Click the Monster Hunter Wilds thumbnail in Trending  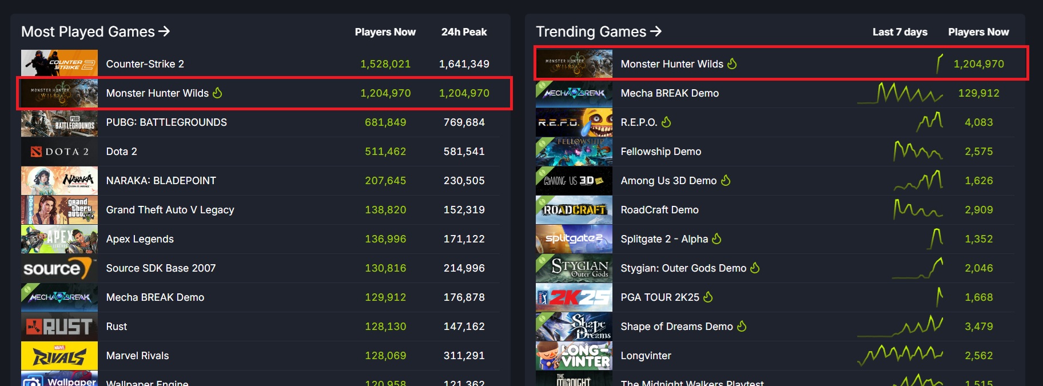574,63
